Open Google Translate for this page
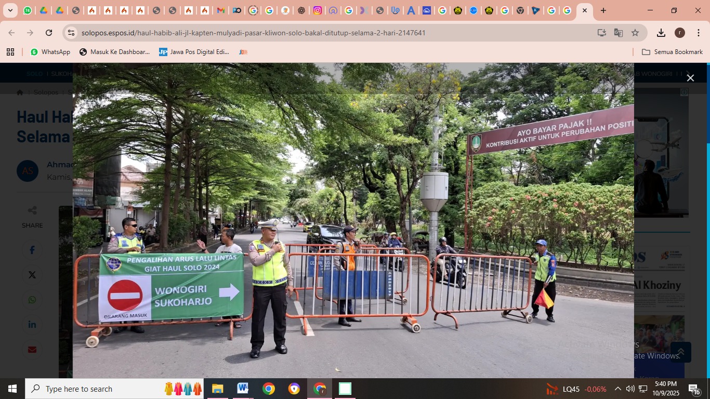Image resolution: width=710 pixels, height=399 pixels. click(x=619, y=33)
